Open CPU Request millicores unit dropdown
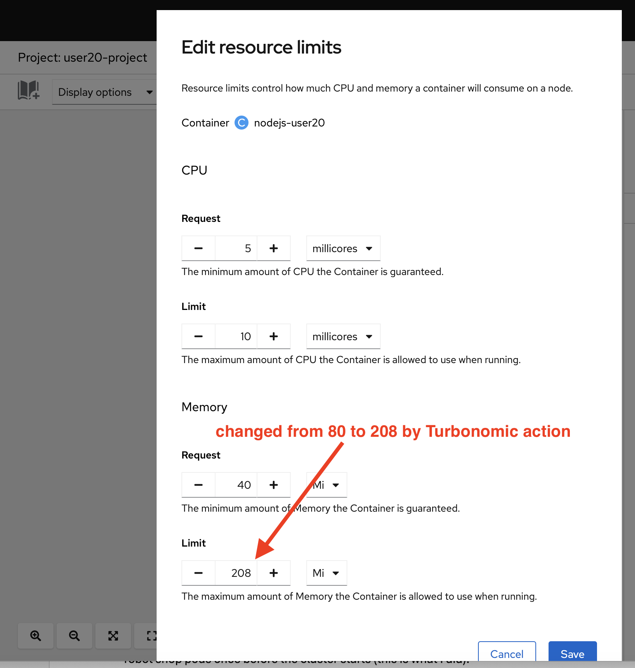Viewport: 635px width, 668px height. 343,248
